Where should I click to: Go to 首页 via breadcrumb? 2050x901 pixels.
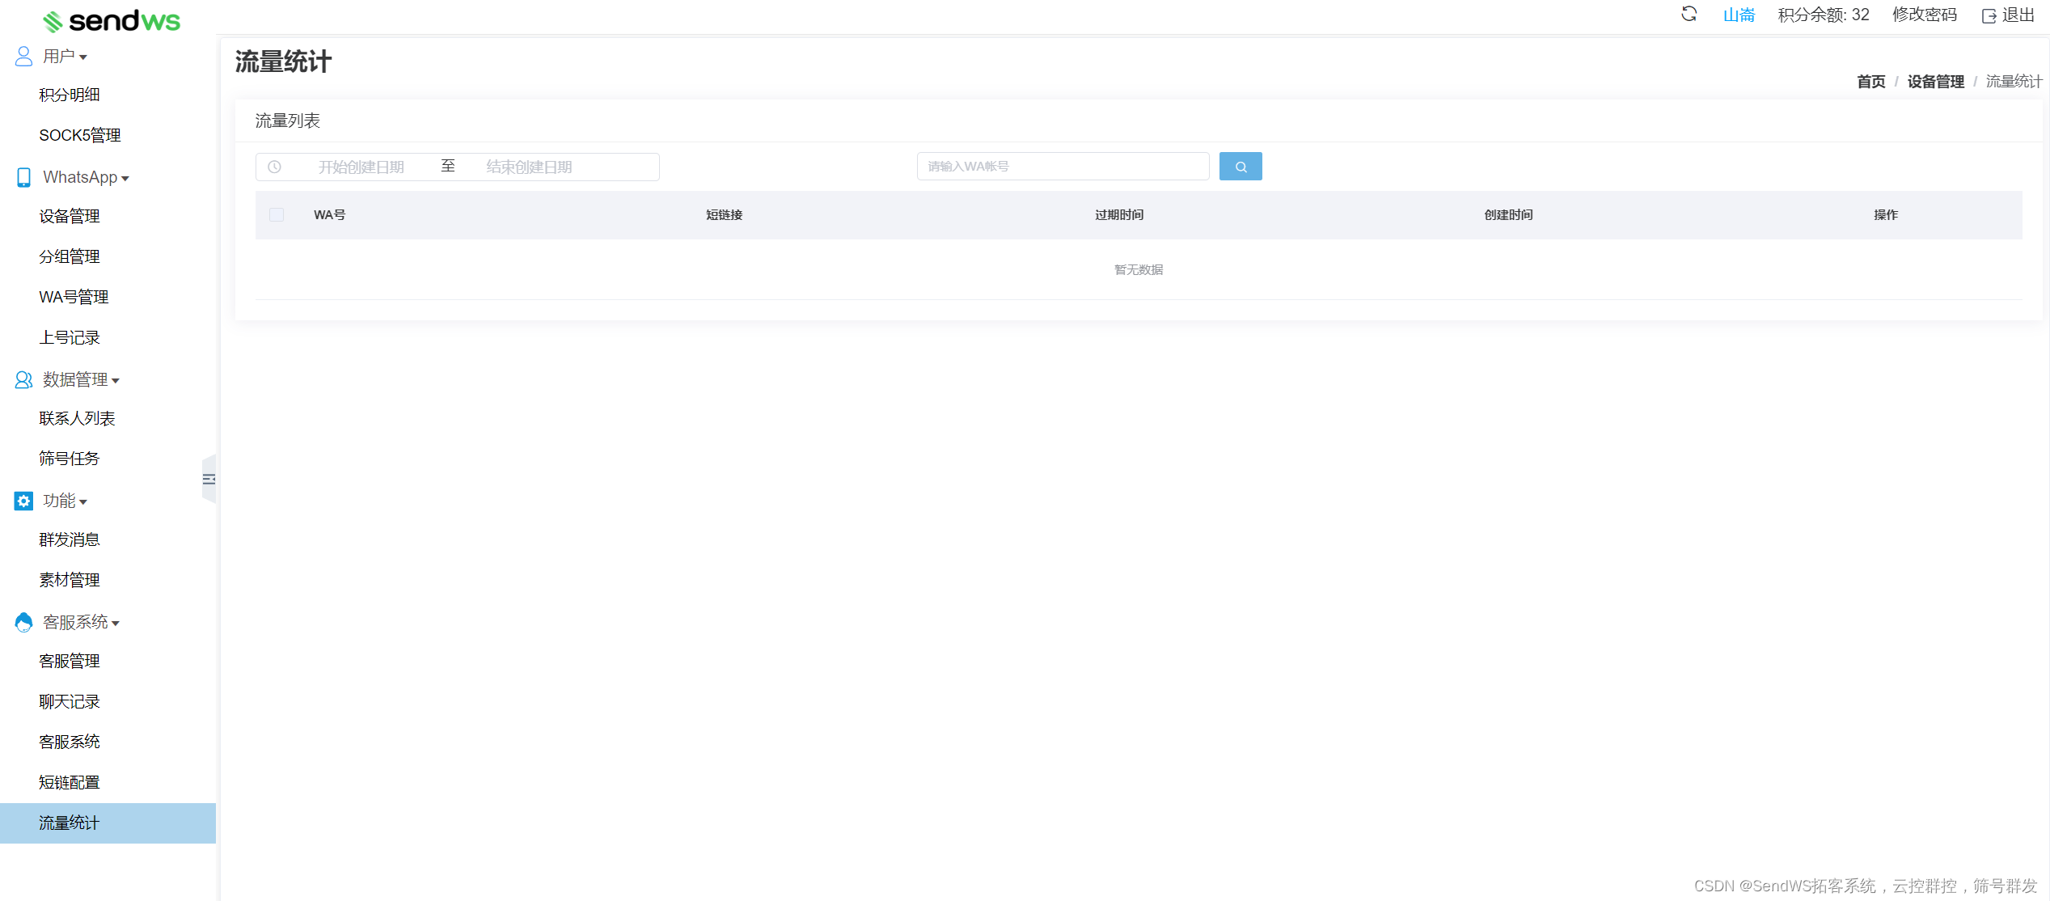[1870, 81]
